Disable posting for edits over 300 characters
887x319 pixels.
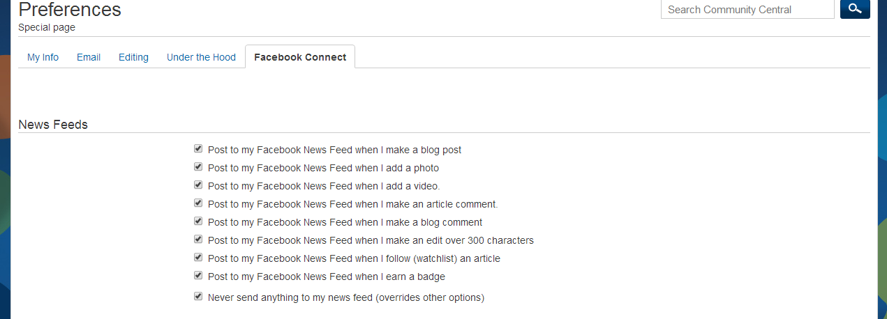pos(198,240)
